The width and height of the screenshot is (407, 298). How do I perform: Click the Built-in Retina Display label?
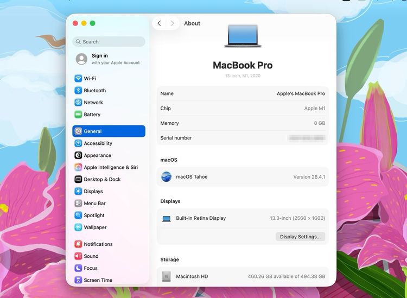[x=201, y=218]
